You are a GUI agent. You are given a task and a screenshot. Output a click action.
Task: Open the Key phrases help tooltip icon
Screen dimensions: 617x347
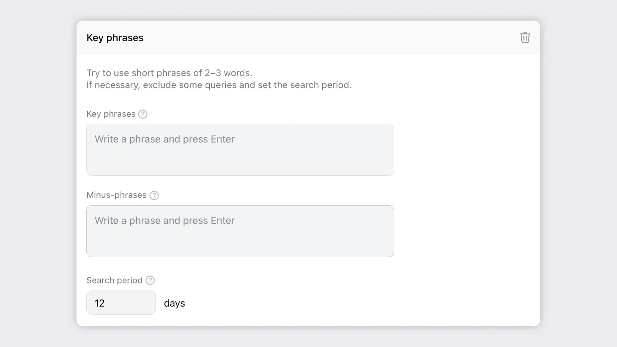pyautogui.click(x=143, y=114)
